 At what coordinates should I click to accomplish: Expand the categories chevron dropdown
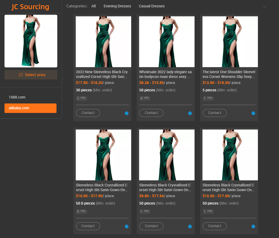click(264, 7)
